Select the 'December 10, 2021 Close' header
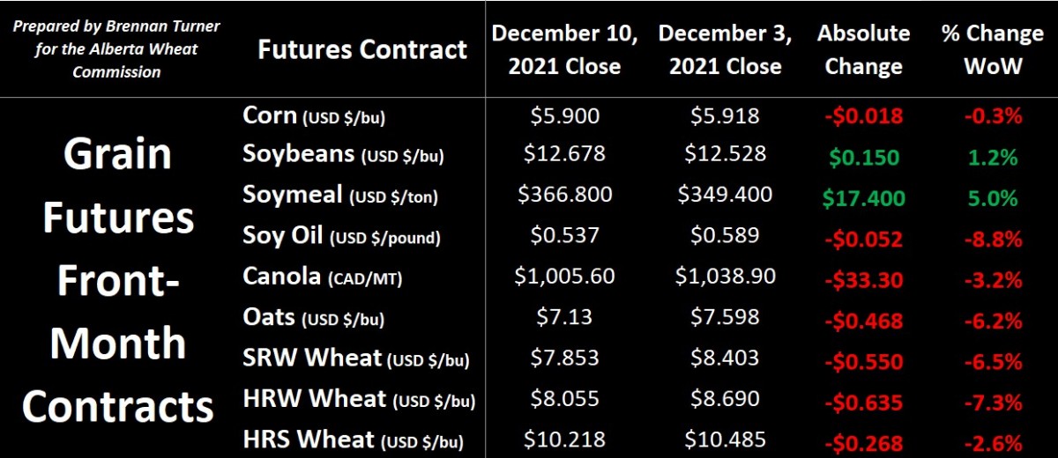Screen dimensions: 1058x458 pyautogui.click(x=564, y=49)
